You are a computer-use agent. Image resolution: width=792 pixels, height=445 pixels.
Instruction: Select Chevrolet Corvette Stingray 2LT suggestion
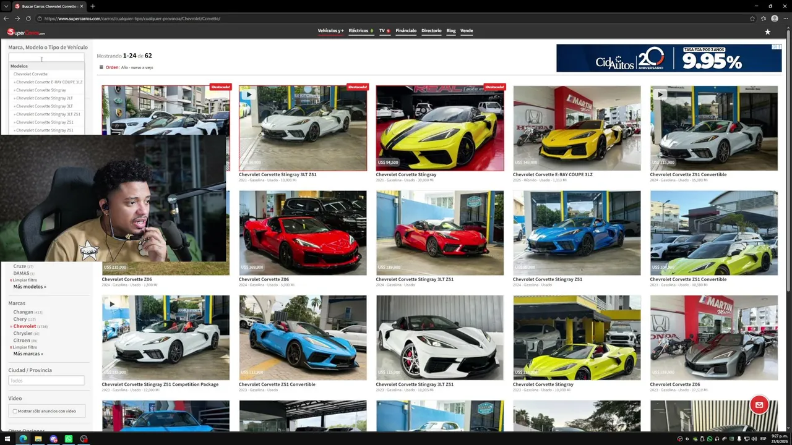pos(44,98)
